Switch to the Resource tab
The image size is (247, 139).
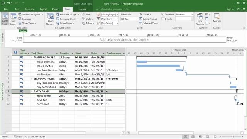pos(30,9)
